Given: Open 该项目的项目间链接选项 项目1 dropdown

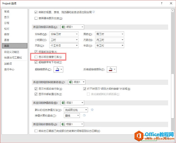Looking at the screenshot, I should pos(77,82).
